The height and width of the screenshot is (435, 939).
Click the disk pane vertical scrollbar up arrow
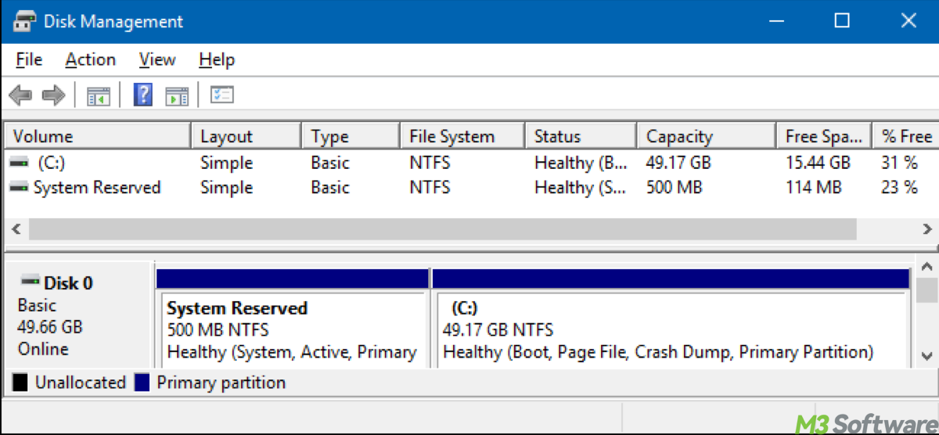[926, 265]
